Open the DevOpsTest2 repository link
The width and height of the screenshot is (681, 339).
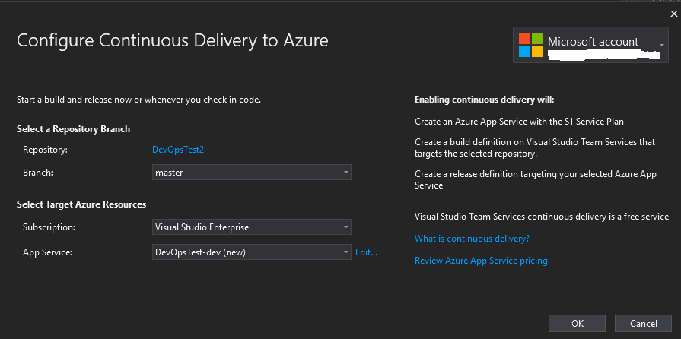pyautogui.click(x=178, y=150)
